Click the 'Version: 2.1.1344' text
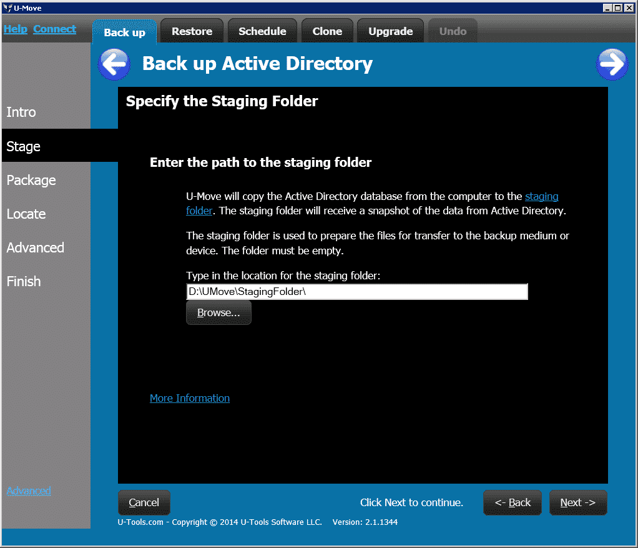Viewport: 638px width, 548px height. 365,522
